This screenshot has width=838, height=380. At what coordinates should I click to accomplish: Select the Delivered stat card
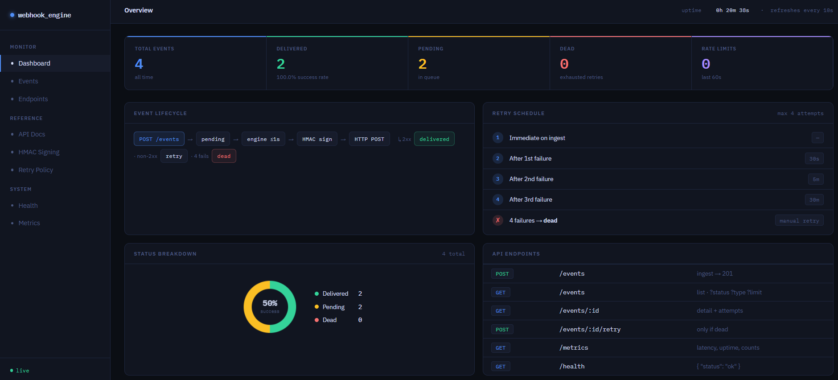pos(337,63)
